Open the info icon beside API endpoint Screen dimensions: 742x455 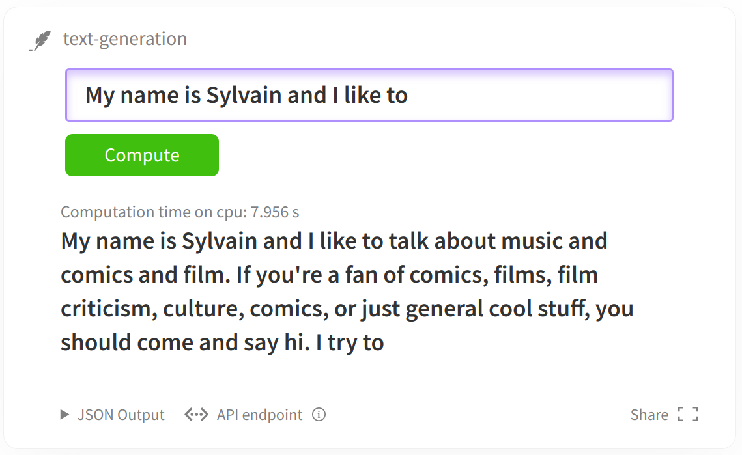pyautogui.click(x=319, y=415)
